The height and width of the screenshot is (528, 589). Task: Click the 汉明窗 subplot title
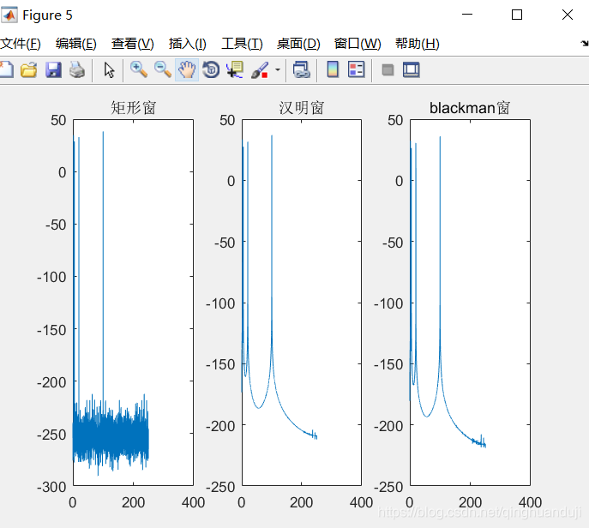[301, 108]
